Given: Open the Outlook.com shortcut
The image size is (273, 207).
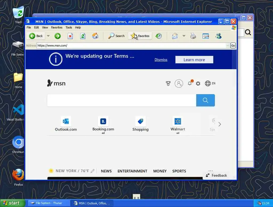Looking at the screenshot, I should (x=66, y=124).
